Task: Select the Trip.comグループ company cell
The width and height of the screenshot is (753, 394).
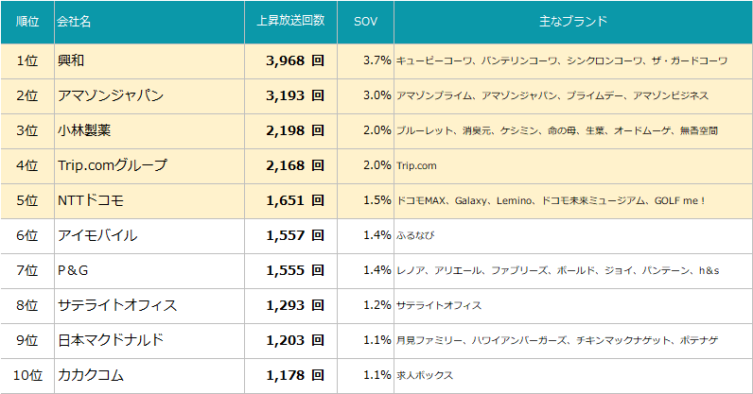Action: tap(112, 165)
